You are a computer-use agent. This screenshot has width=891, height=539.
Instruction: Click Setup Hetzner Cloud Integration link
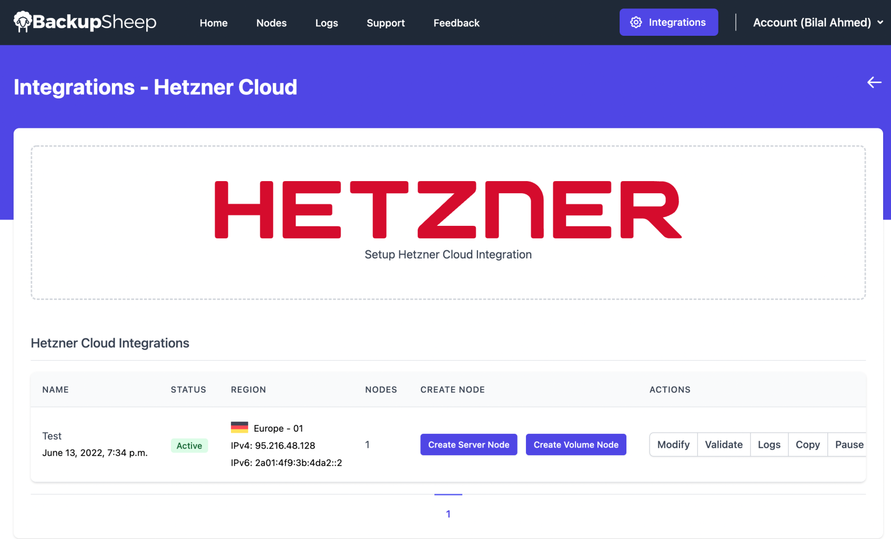[448, 255]
